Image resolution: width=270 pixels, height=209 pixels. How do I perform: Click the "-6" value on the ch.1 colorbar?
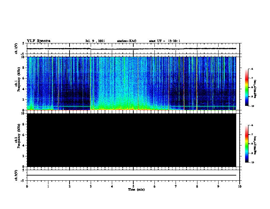[252, 69]
